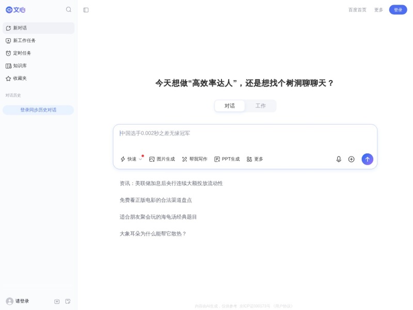Select the 帮我写作 tool
Screen dimensions: 413x310
point(195,159)
